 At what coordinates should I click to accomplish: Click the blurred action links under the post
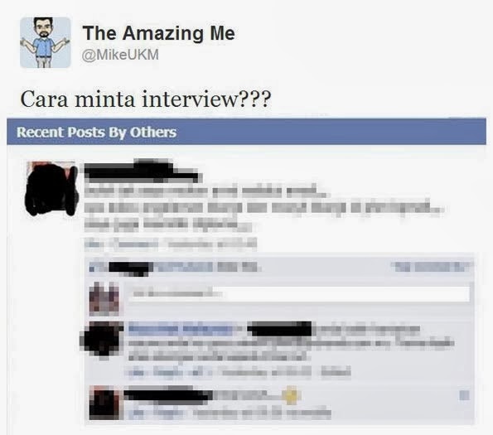pyautogui.click(x=171, y=244)
